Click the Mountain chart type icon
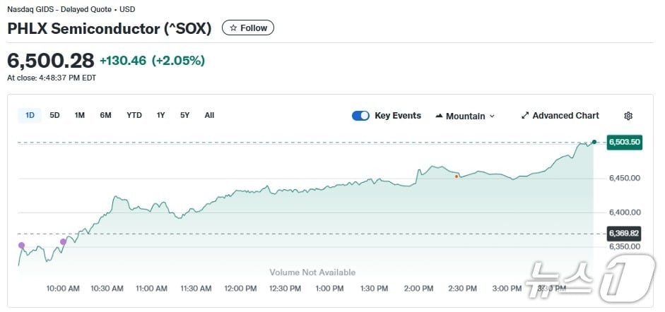Screen dimensions: 665x312 439,116
